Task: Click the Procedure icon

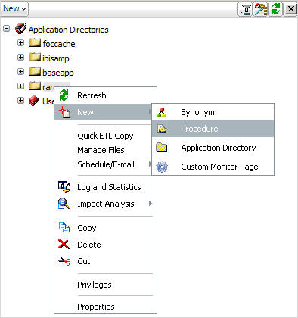Action: click(162, 129)
